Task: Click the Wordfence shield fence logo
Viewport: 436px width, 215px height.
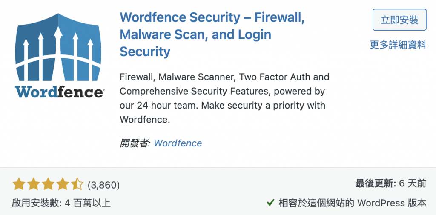Action: pos(58,47)
